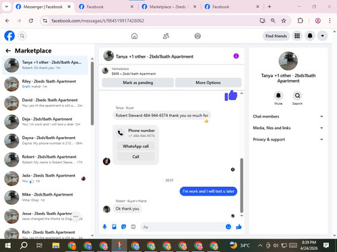
Task: Go back from the Marketplace chat list
Action: tap(8, 51)
